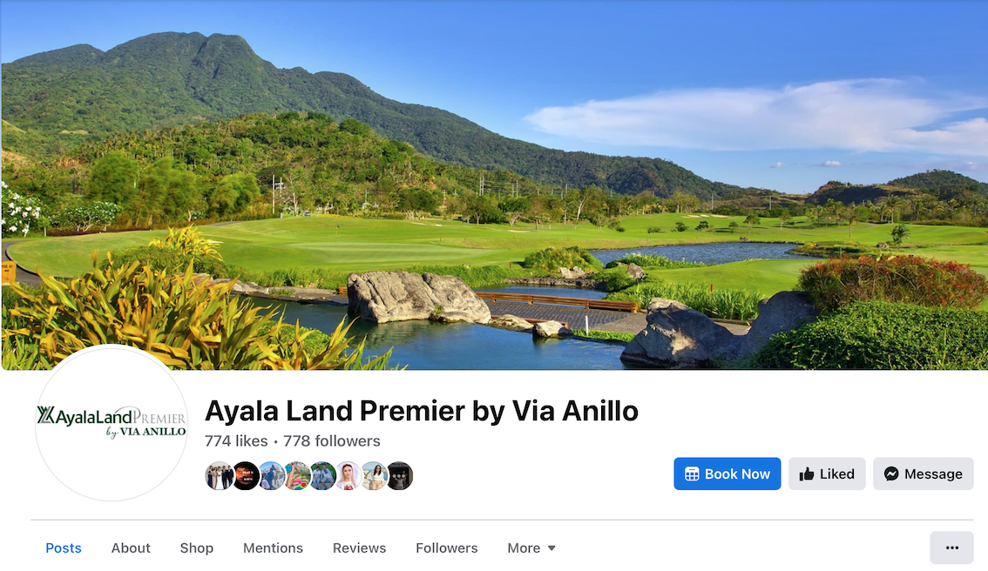Expand the More dropdown menu
The width and height of the screenshot is (988, 571).
pyautogui.click(x=531, y=548)
